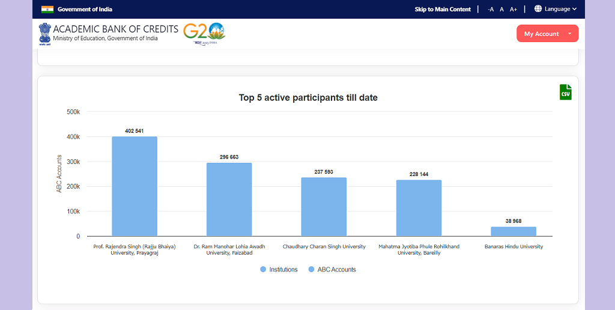615x310 pixels.
Task: Click the 296 663 data label
Action: [229, 157]
